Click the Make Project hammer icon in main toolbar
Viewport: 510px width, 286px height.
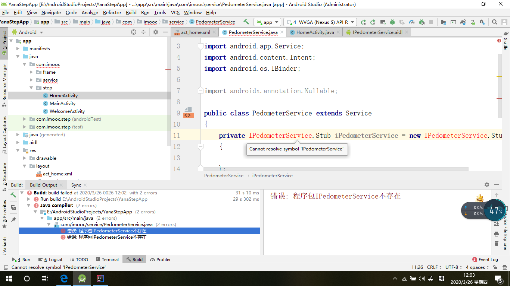tap(246, 22)
